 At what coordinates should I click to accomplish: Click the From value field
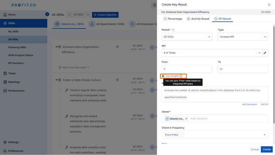[187, 69]
